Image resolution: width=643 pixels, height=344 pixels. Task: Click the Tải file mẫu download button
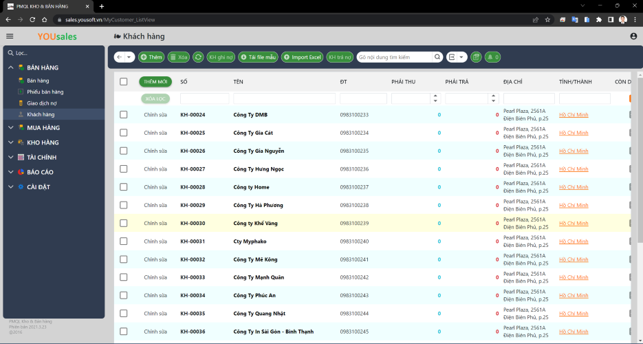point(259,57)
